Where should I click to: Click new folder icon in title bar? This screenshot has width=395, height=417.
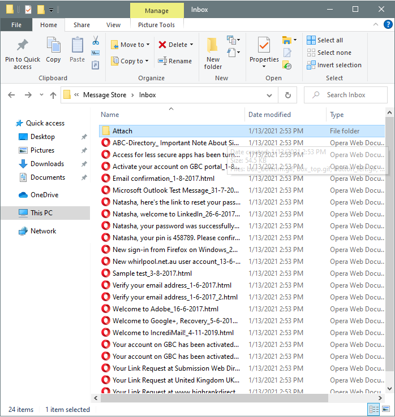click(41, 10)
